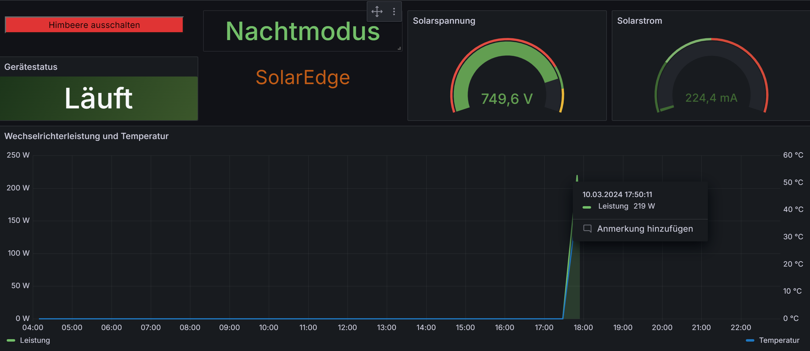Click the 224,4 mA gauge value
Viewport: 810px width, 351px height.
click(x=711, y=98)
